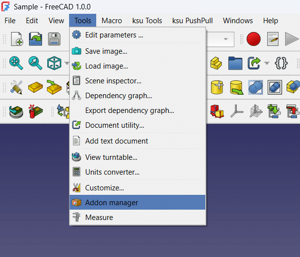The width and height of the screenshot is (300, 257).
Task: Launch Addon manager from Tools menu
Action: [138, 202]
